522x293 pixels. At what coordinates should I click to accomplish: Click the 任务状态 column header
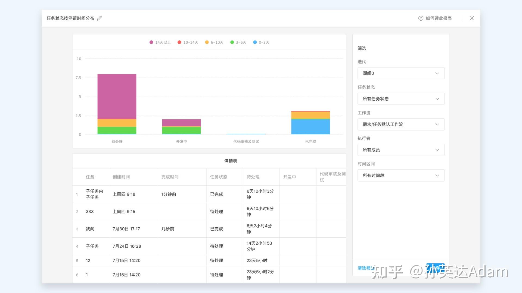(x=219, y=177)
